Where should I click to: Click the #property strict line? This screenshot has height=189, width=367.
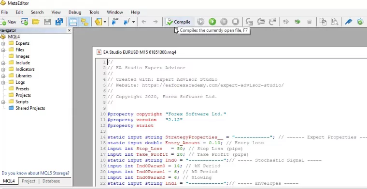130,126
